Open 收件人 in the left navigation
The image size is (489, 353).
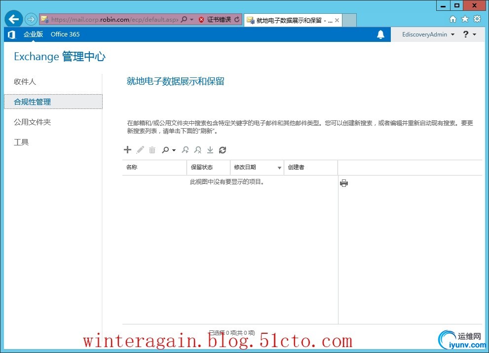point(25,82)
